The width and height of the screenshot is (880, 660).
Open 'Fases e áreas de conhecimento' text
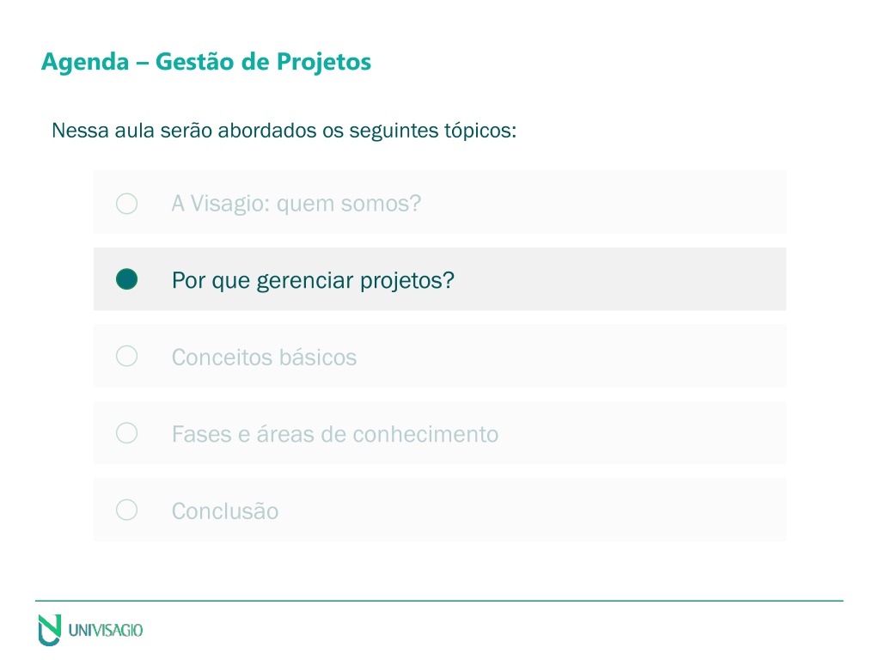[x=335, y=434]
